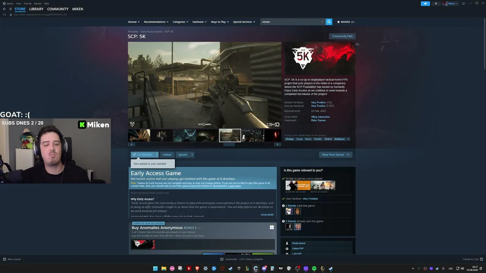Open the Games menu
486x273 pixels.
(x=38, y=3)
